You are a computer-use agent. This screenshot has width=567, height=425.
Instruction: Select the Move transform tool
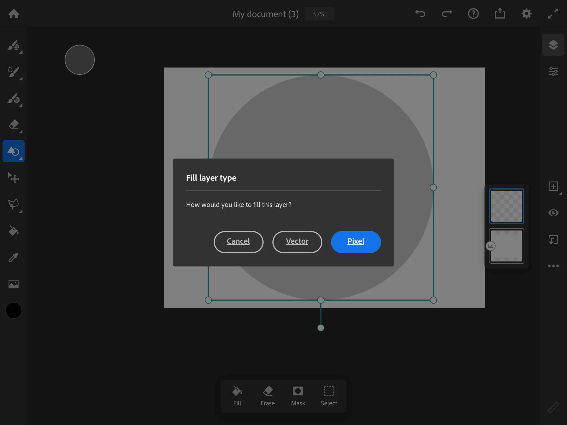click(13, 177)
